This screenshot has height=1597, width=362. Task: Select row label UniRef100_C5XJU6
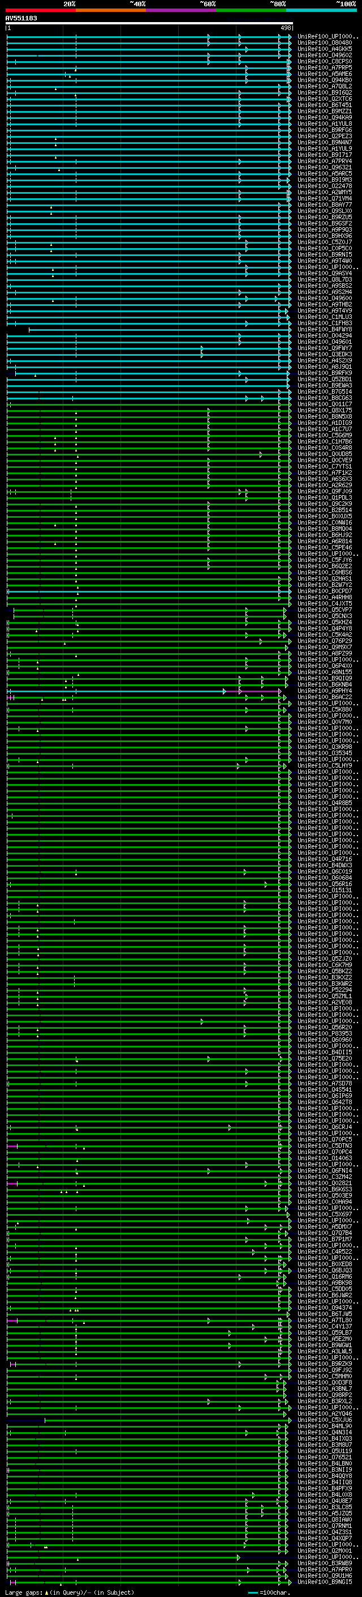point(325,1420)
